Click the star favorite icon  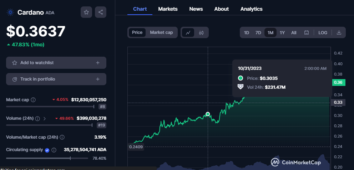[x=86, y=12]
